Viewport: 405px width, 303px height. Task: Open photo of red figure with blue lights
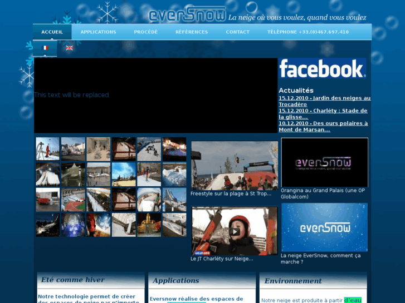coord(99,225)
